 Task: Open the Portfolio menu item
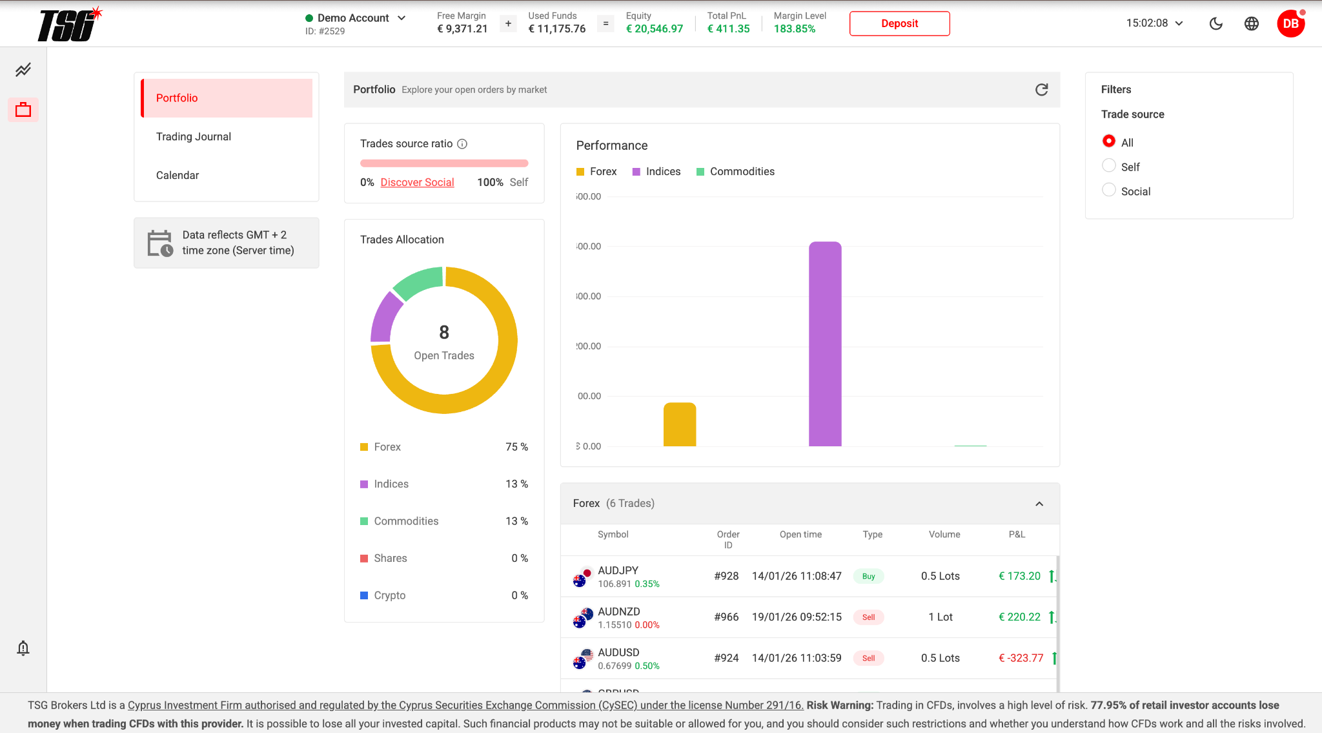pos(227,98)
